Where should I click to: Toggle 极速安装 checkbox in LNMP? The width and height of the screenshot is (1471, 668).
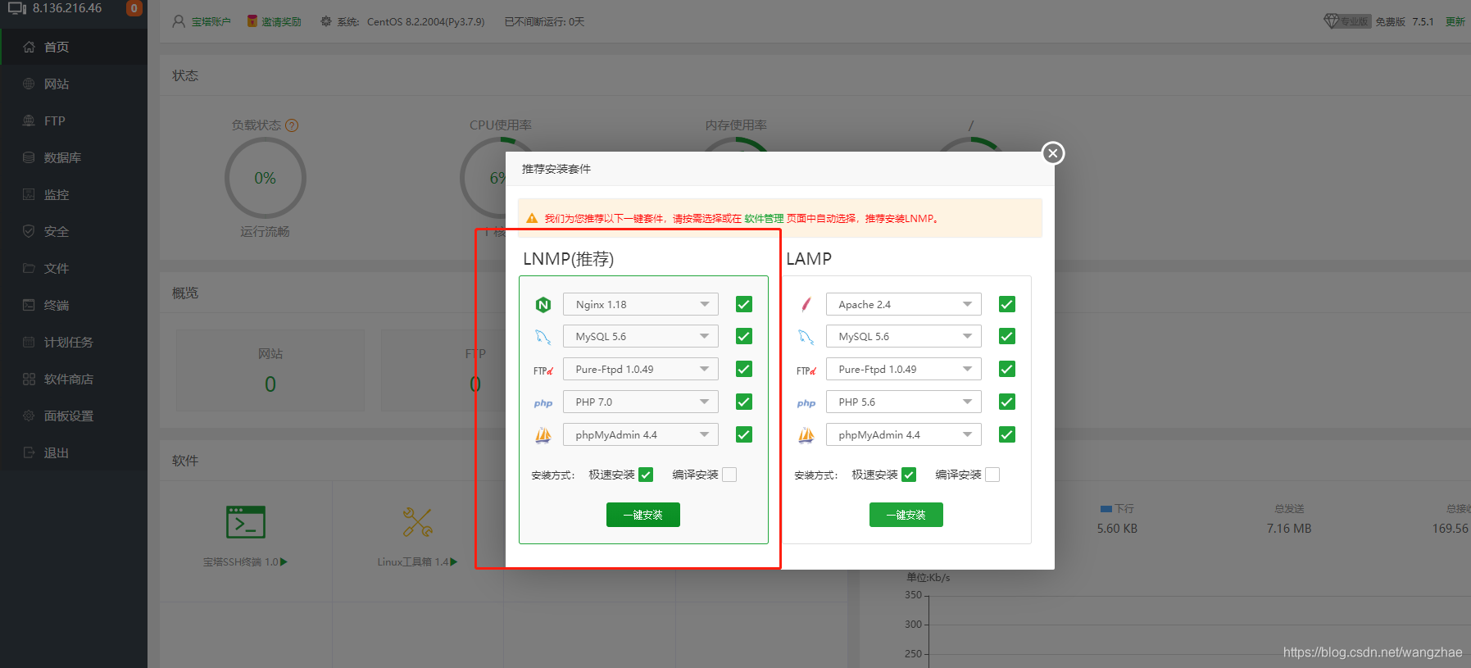pos(646,475)
